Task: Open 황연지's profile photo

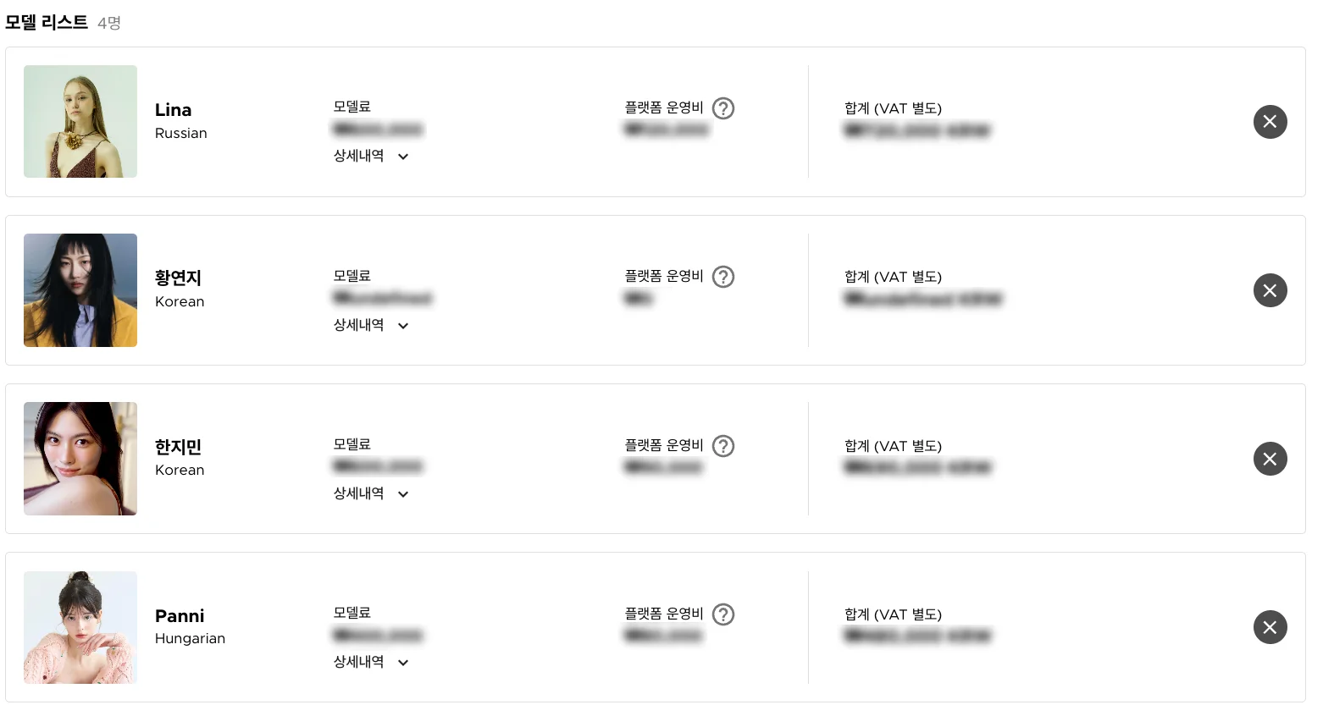Action: [80, 290]
